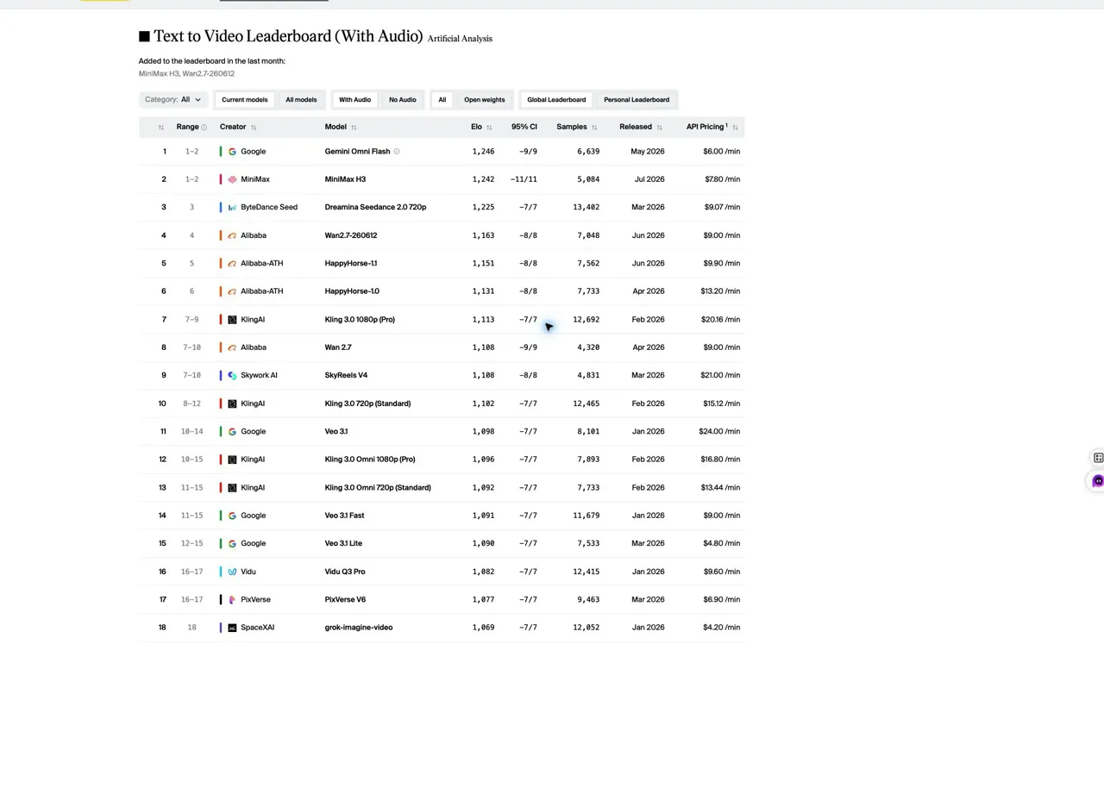Open the Gemini Omni Flash model
Image resolution: width=1104 pixels, height=788 pixels.
click(x=357, y=152)
